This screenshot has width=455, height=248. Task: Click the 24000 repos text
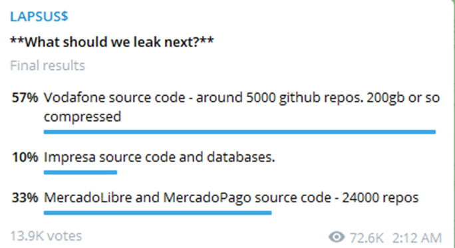(x=380, y=198)
